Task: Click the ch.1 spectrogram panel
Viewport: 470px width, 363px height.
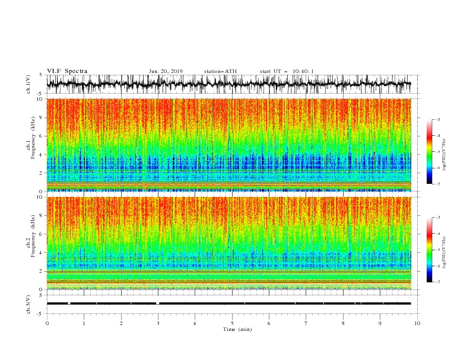Action: click(x=228, y=145)
